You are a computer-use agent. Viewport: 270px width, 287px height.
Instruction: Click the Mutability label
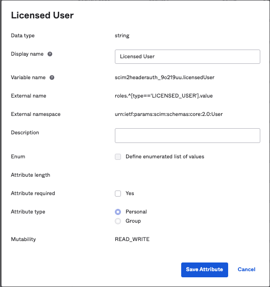click(x=23, y=239)
